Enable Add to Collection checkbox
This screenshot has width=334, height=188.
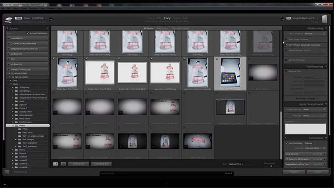pyautogui.click(x=287, y=60)
